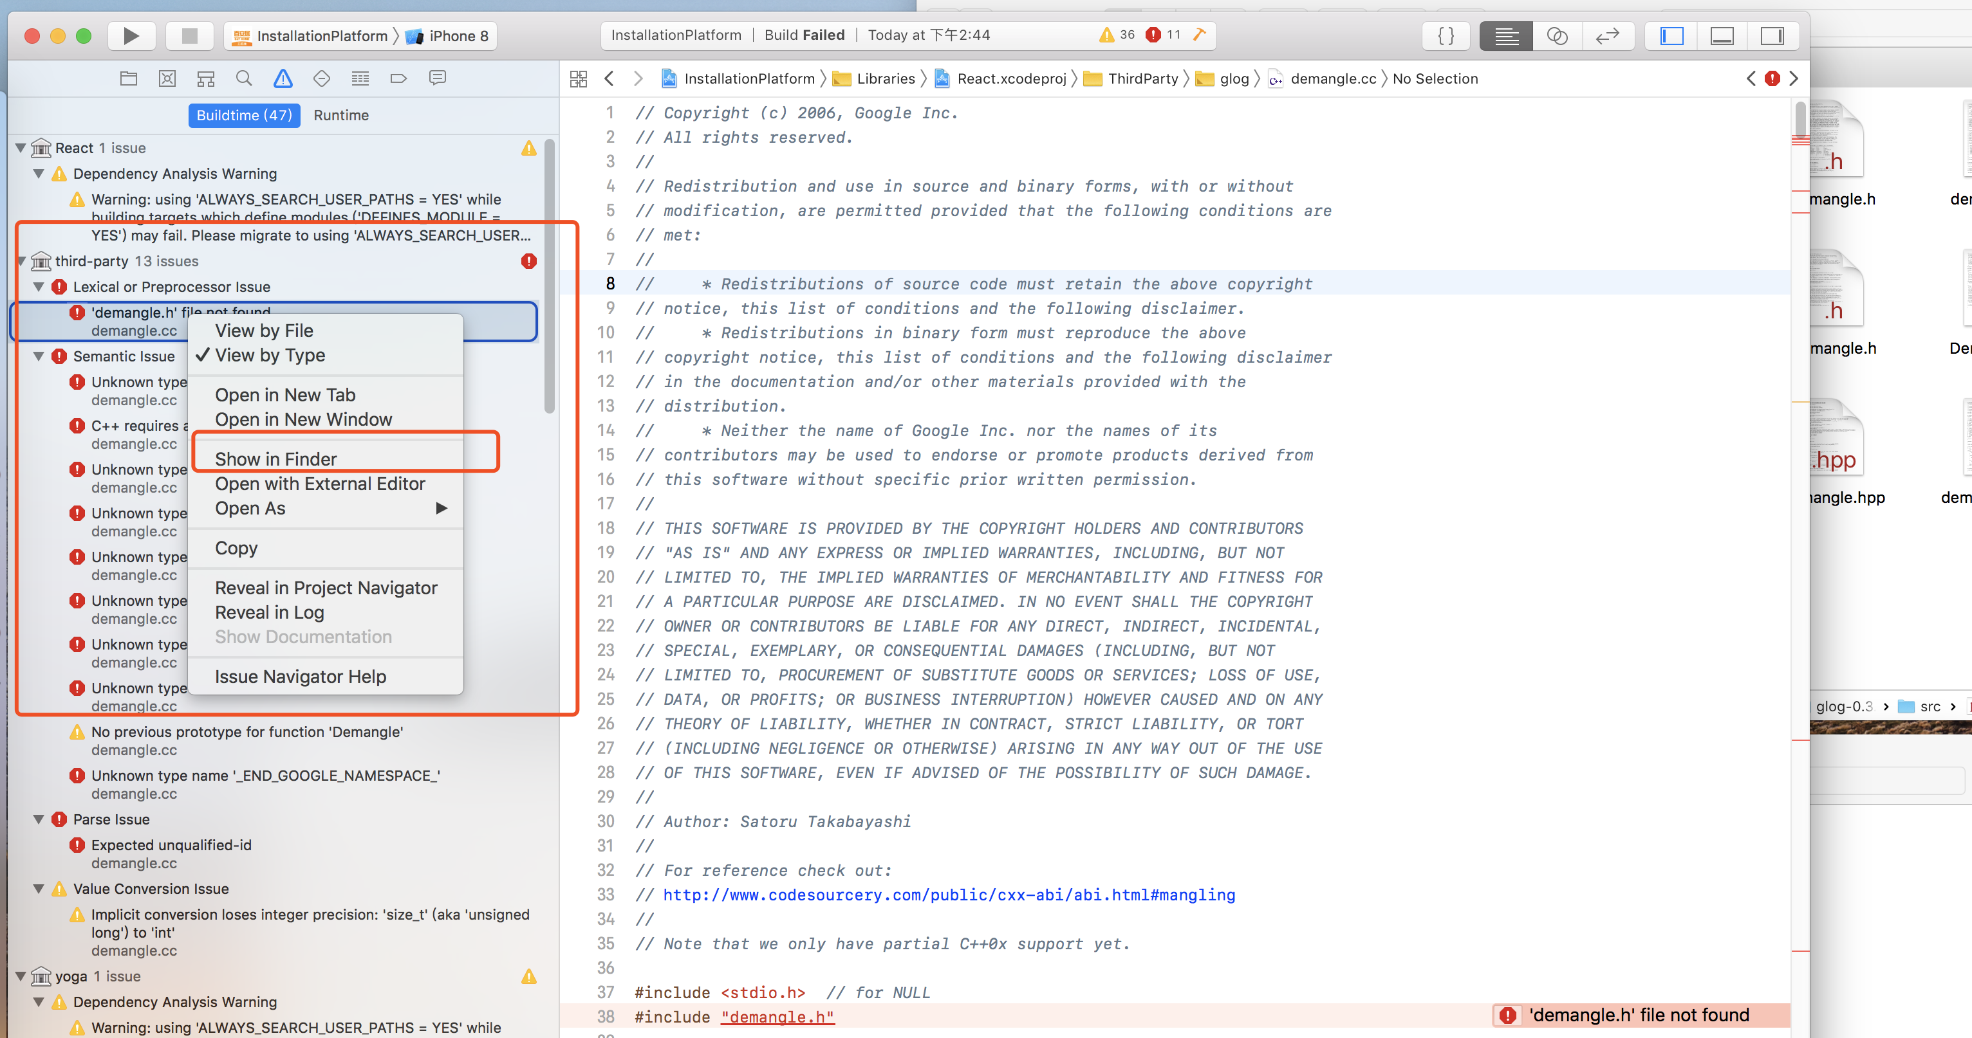The height and width of the screenshot is (1038, 1972).
Task: Open the report navigator speech icon
Action: pos(437,78)
